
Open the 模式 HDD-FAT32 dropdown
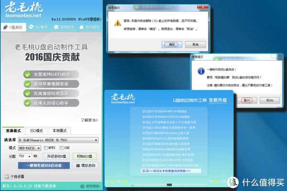point(30,148)
